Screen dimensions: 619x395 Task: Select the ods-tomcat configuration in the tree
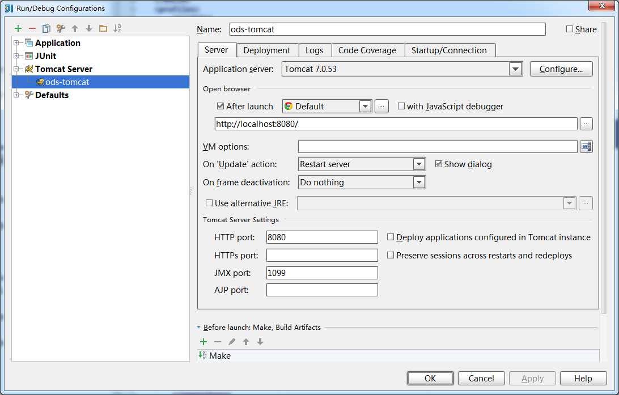tap(101, 82)
